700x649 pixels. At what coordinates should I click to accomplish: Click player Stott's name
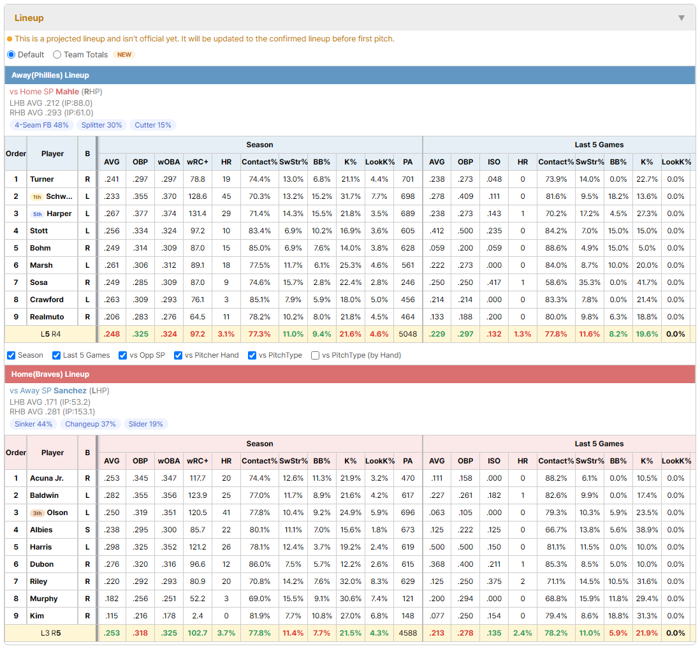[39, 231]
